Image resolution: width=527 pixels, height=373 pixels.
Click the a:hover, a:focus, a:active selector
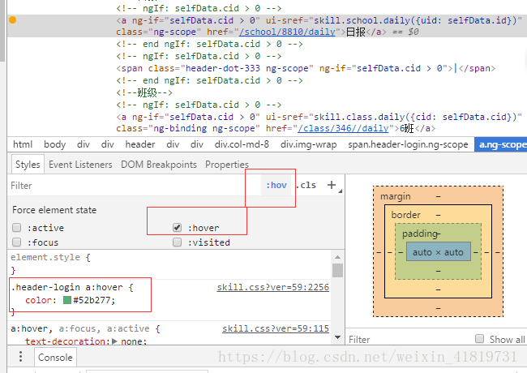80,328
